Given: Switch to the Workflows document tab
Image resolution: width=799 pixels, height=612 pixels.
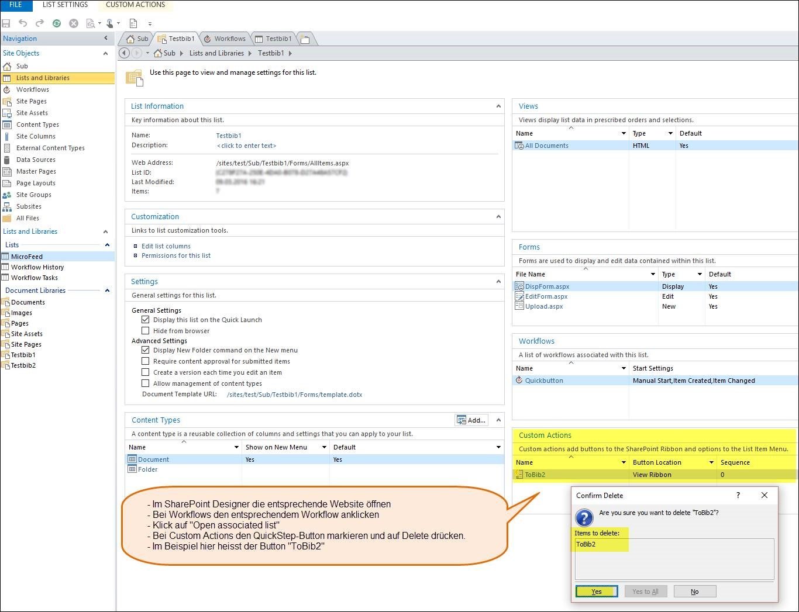Looking at the screenshot, I should pyautogui.click(x=225, y=39).
